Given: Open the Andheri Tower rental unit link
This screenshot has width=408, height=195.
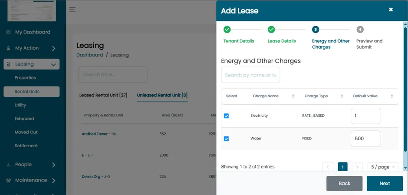Looking at the screenshot, I should coord(99,134).
